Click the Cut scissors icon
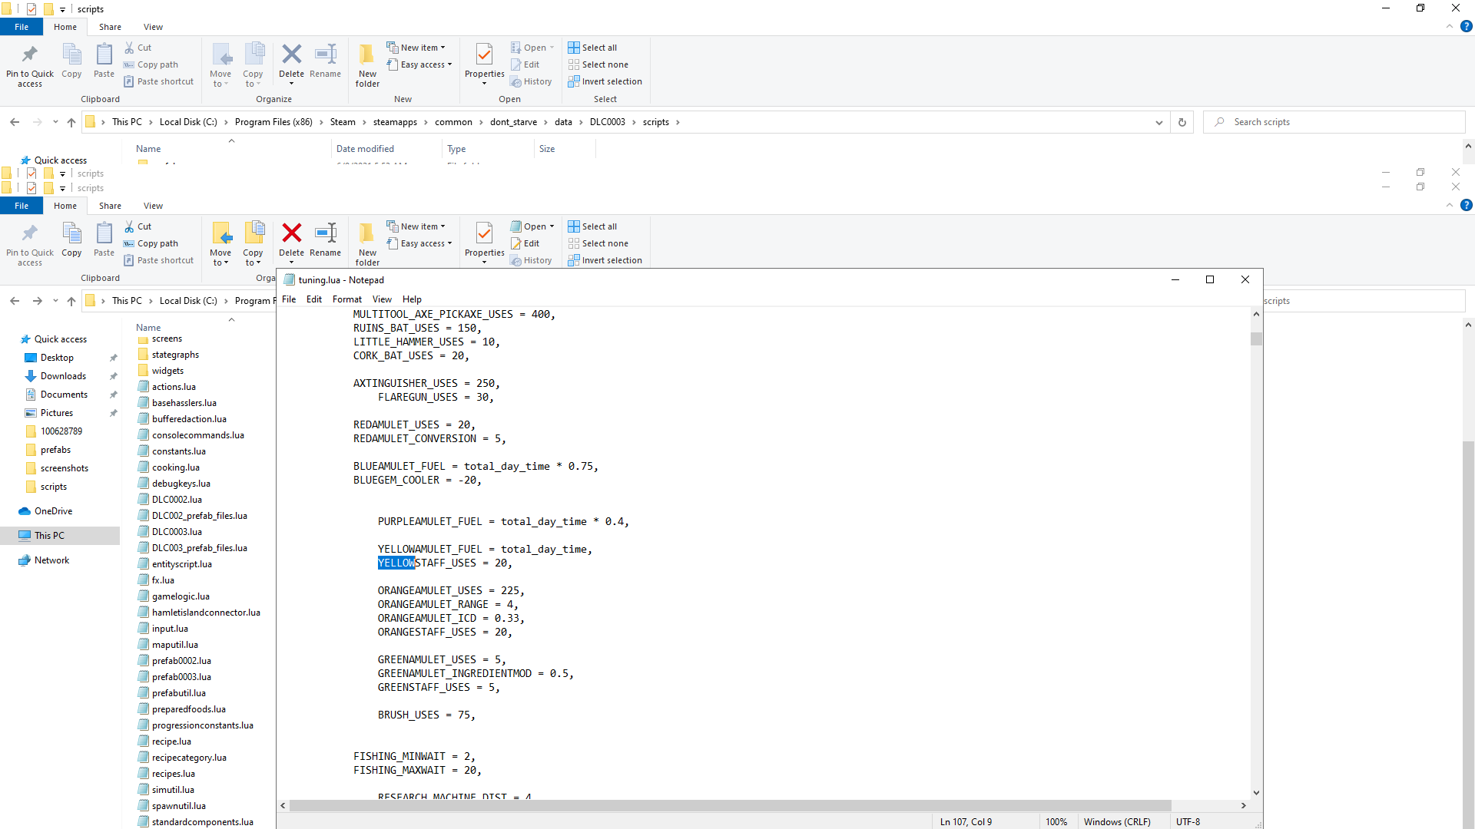Screen dimensions: 1475x829 [x=129, y=48]
